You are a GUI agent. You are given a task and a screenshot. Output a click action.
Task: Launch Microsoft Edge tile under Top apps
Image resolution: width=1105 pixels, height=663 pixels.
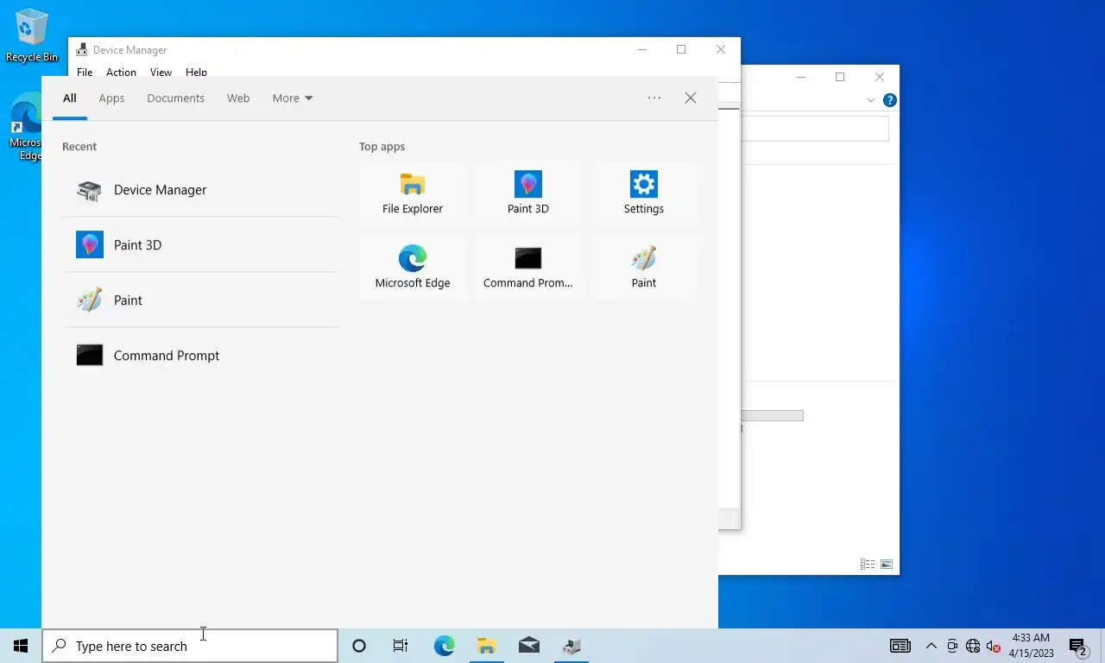point(413,268)
